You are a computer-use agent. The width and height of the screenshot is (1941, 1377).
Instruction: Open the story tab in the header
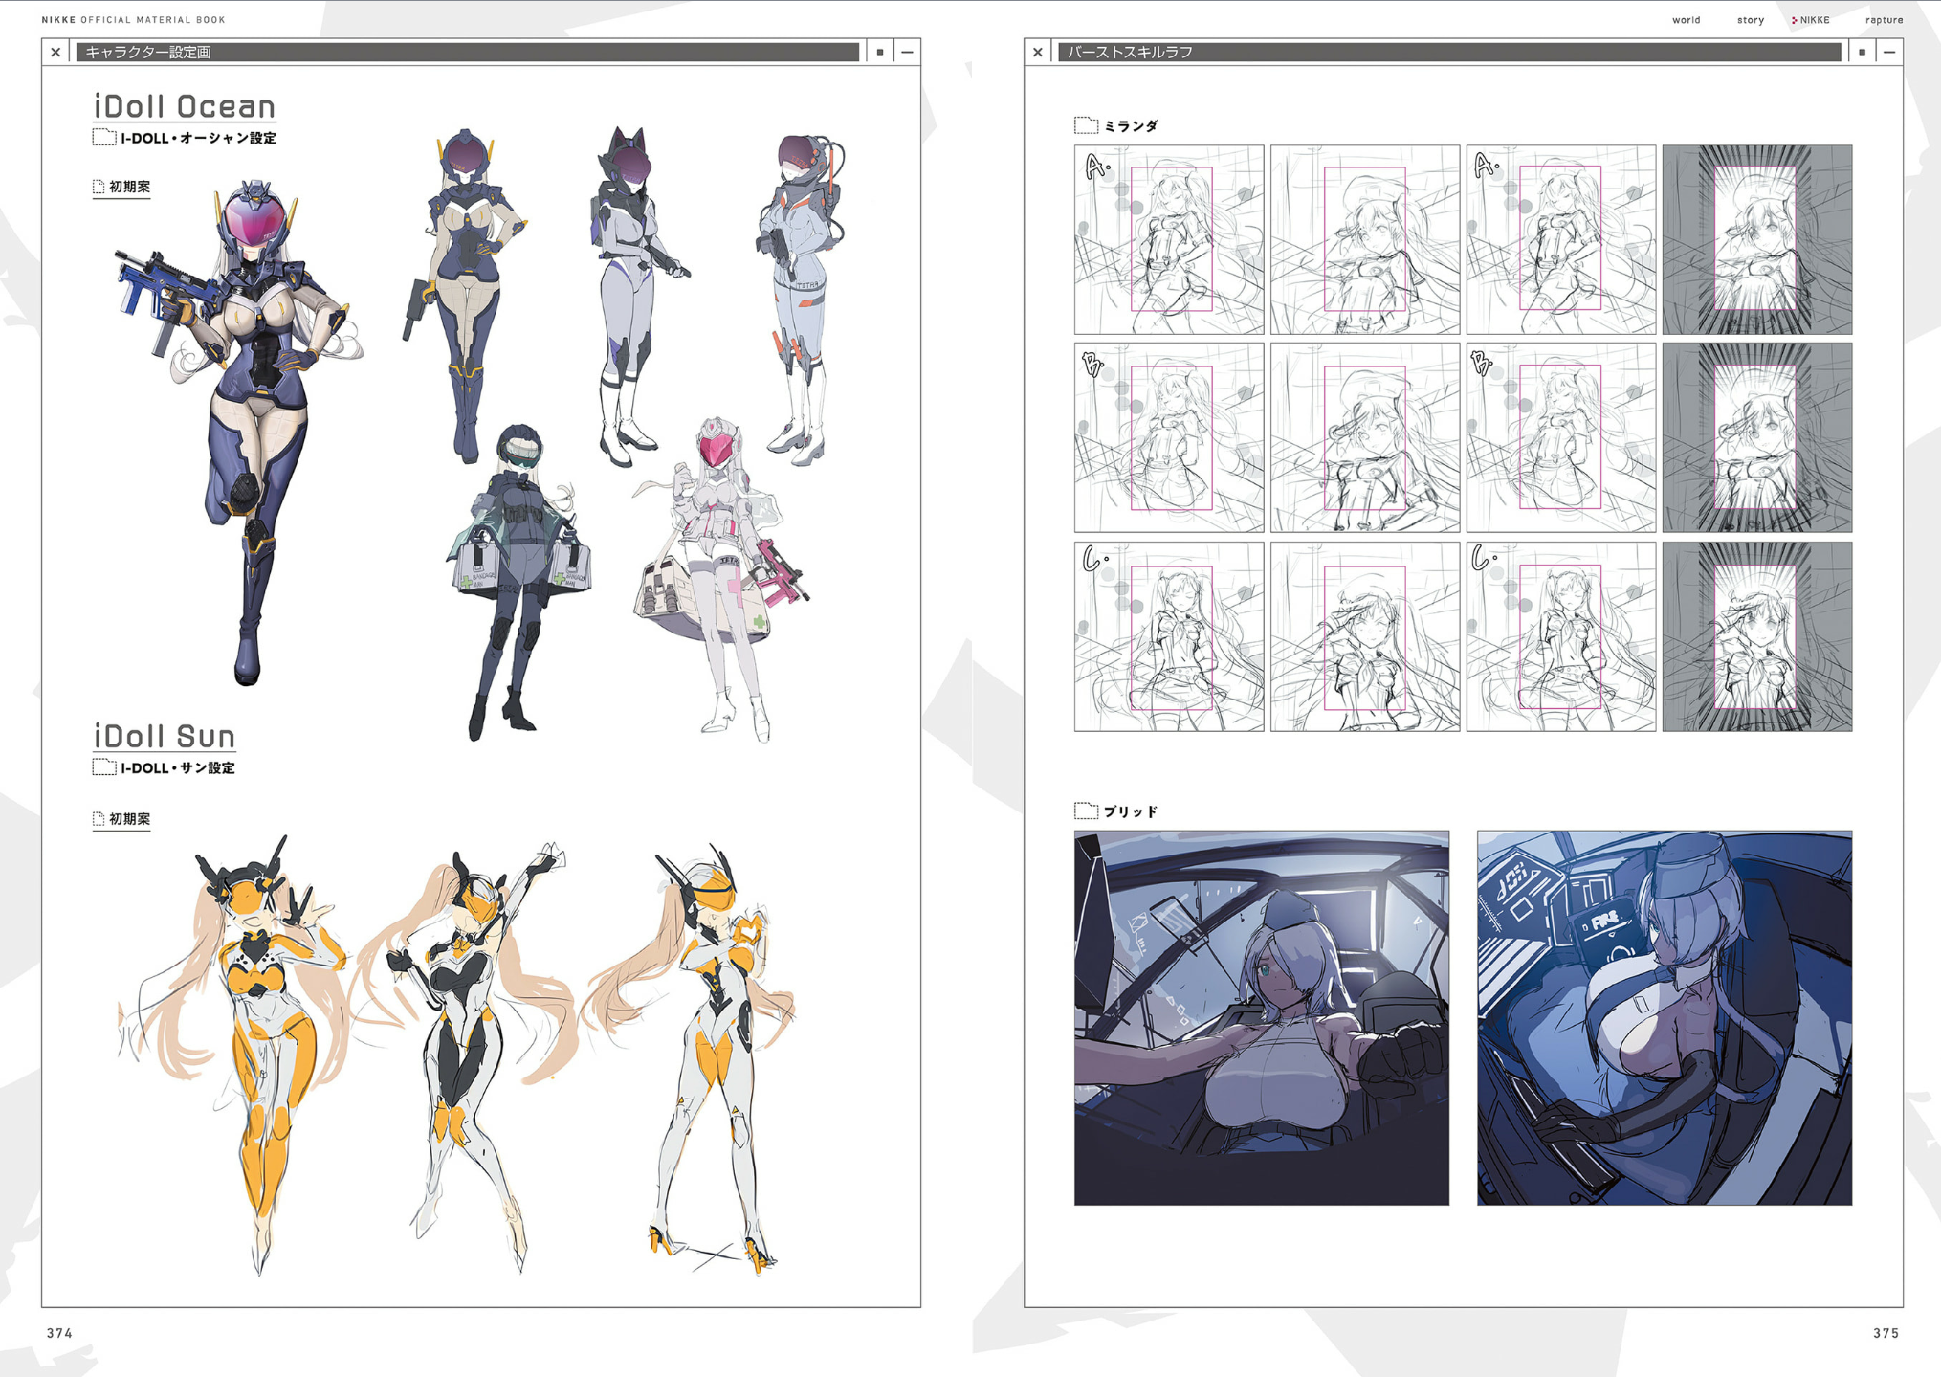pyautogui.click(x=1750, y=20)
